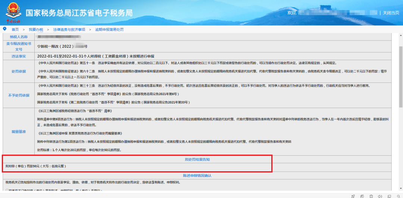Click the trash bin icon in status bar

pos(371,196)
